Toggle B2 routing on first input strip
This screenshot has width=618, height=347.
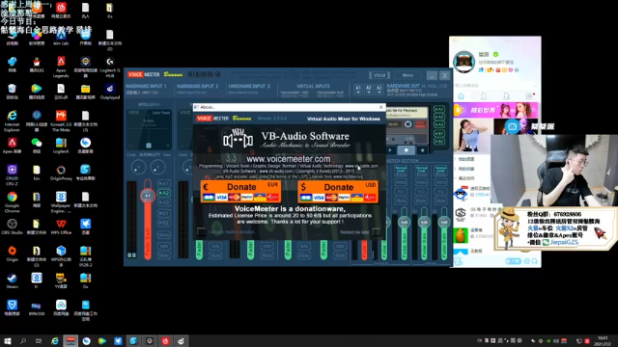coord(163,223)
